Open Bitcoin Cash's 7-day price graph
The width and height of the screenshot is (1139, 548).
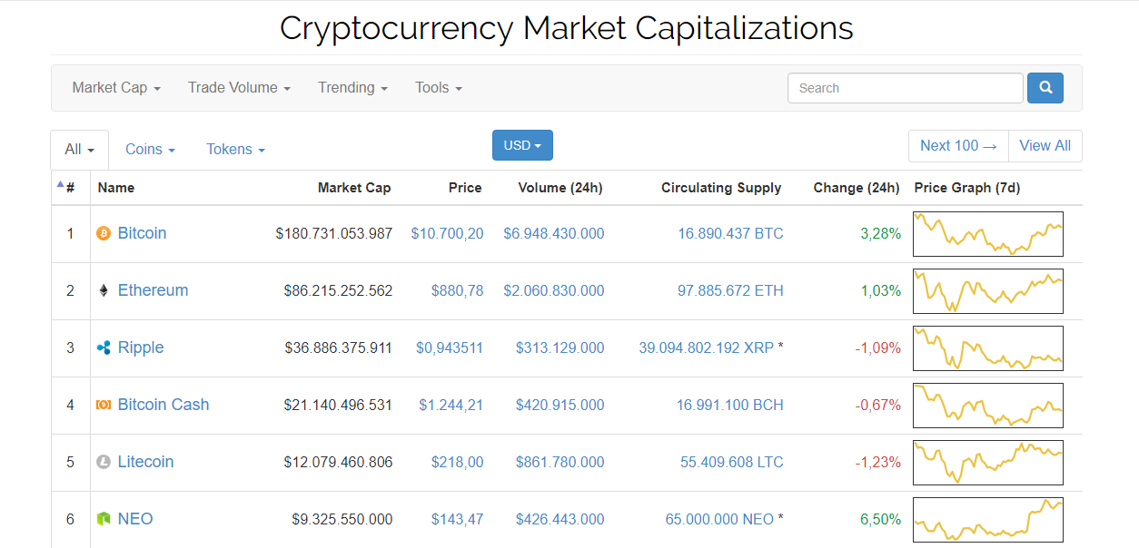988,406
